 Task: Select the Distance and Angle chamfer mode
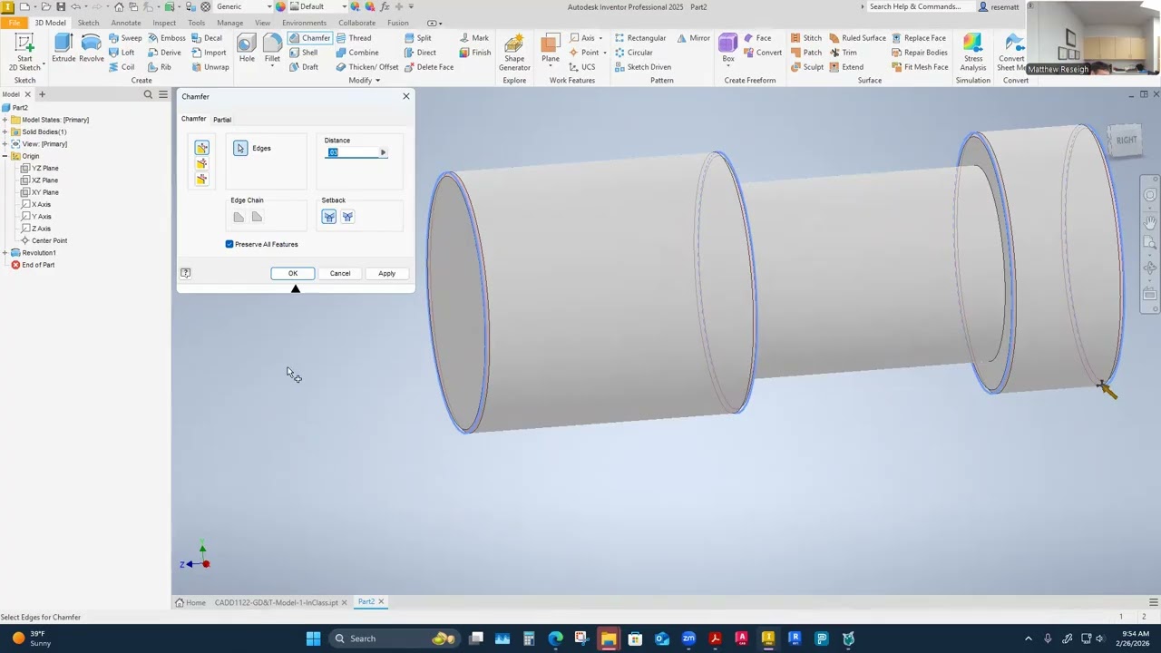[201, 164]
